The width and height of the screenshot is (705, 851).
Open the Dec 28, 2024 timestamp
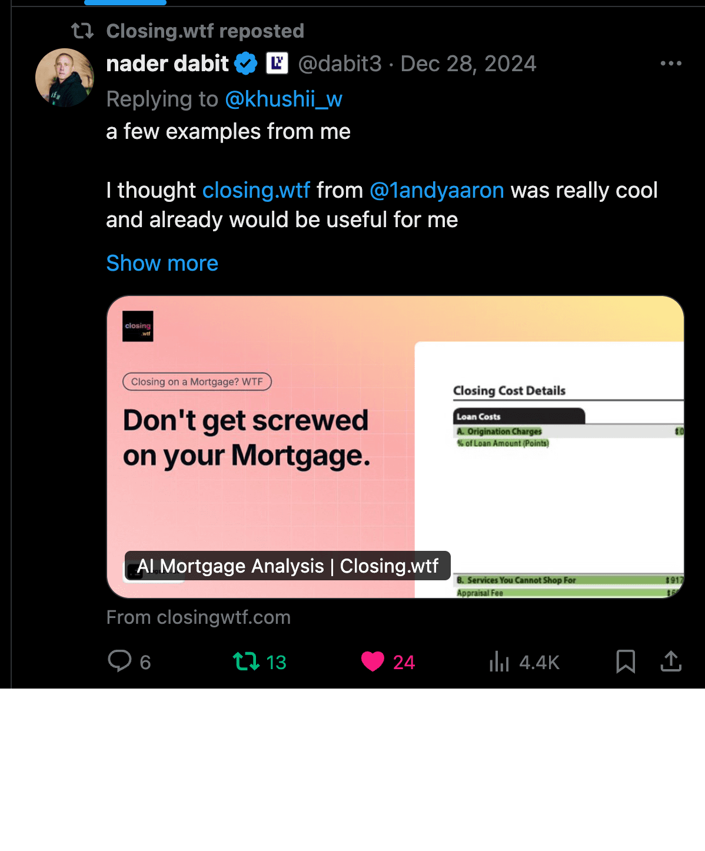click(468, 64)
